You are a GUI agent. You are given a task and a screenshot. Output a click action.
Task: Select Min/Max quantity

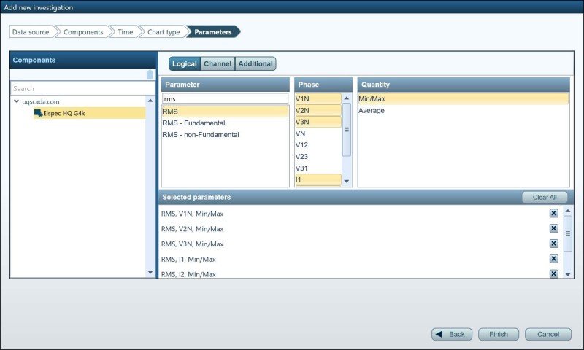pos(464,98)
